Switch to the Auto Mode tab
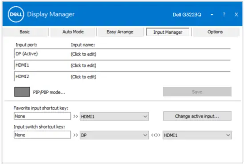 click(73, 32)
